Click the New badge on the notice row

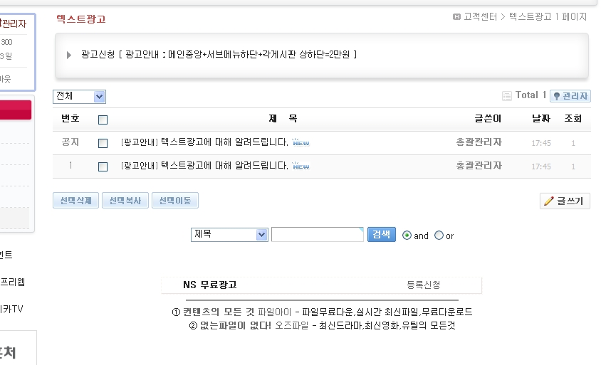point(301,143)
